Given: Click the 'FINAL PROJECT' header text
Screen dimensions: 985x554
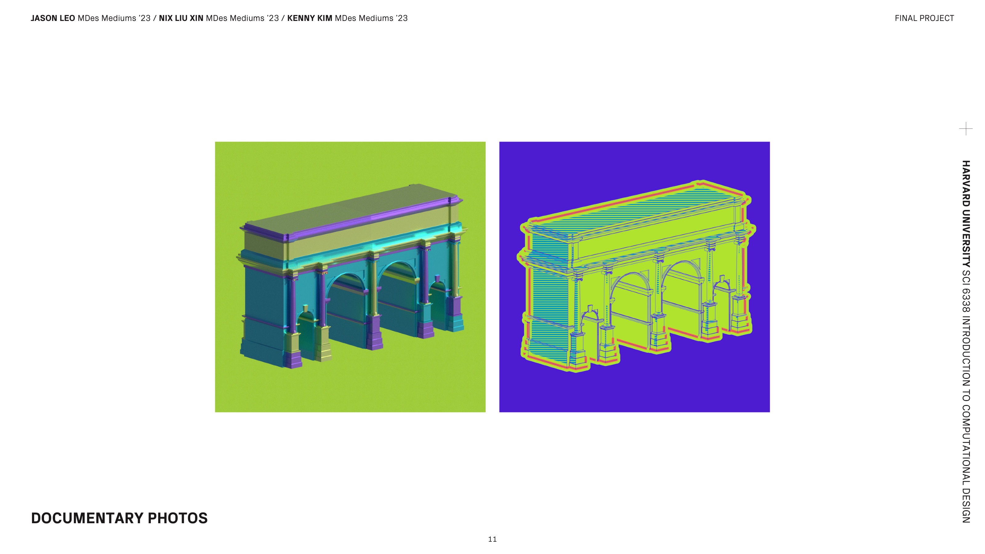Looking at the screenshot, I should 924,18.
